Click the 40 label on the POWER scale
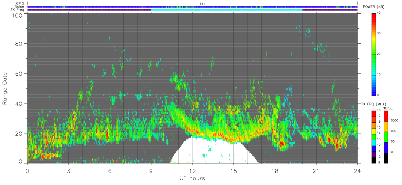The image size is (402, 185). (379, 13)
